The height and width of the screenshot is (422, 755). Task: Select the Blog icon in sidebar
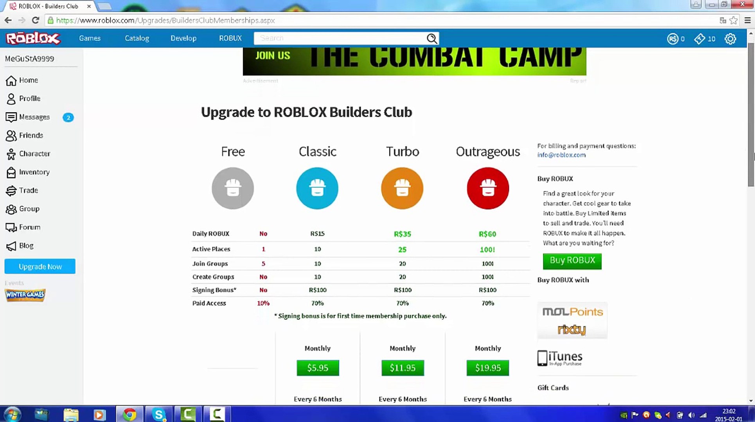click(11, 245)
